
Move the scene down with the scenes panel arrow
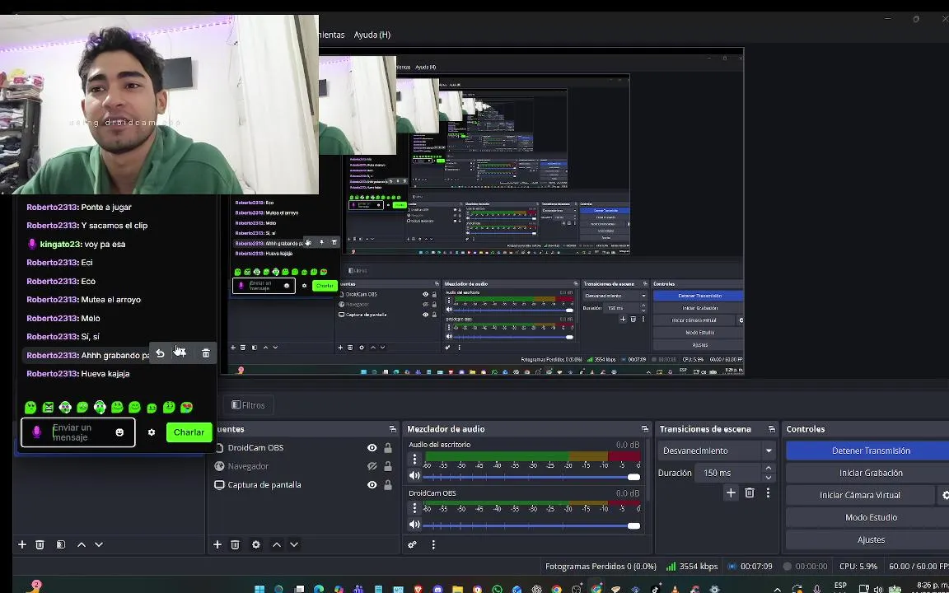coord(99,544)
